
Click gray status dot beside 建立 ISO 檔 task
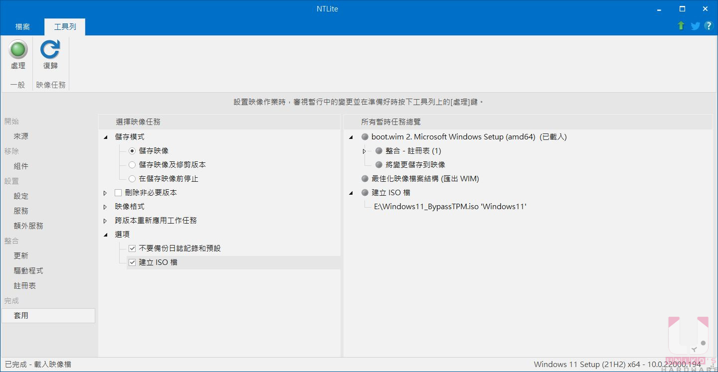click(365, 193)
